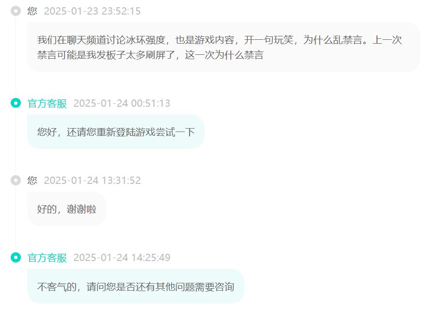Screen dimensions: 432x328
Task: Click timestamp 2025-01-24 13:31:52
Action: pyautogui.click(x=92, y=180)
